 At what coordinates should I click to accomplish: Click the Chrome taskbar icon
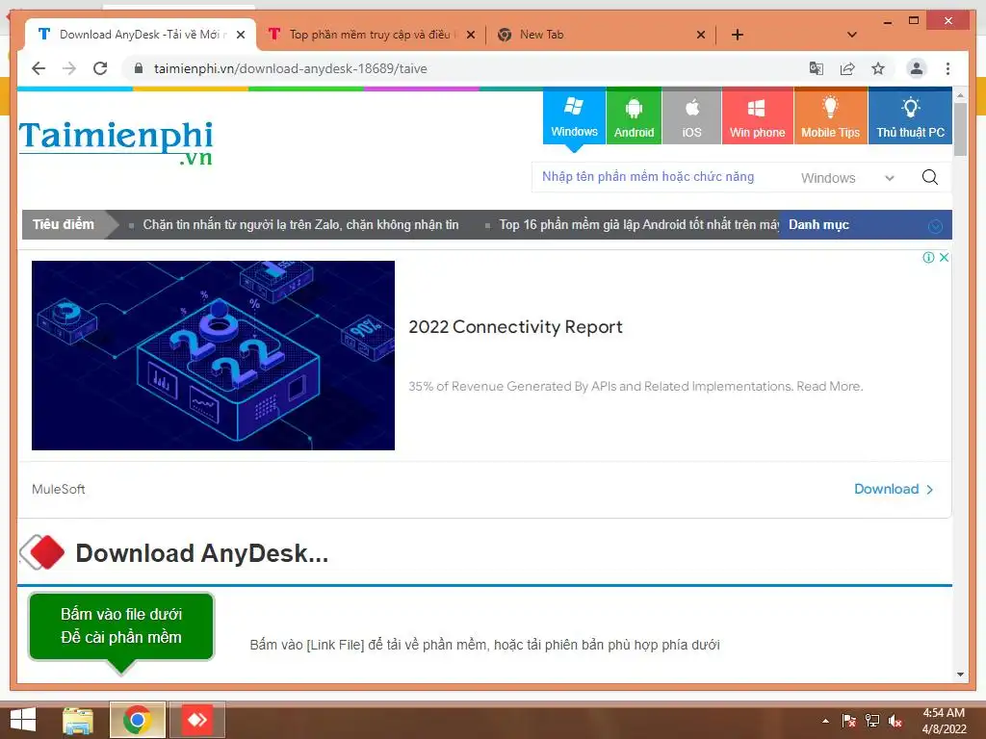click(x=137, y=720)
